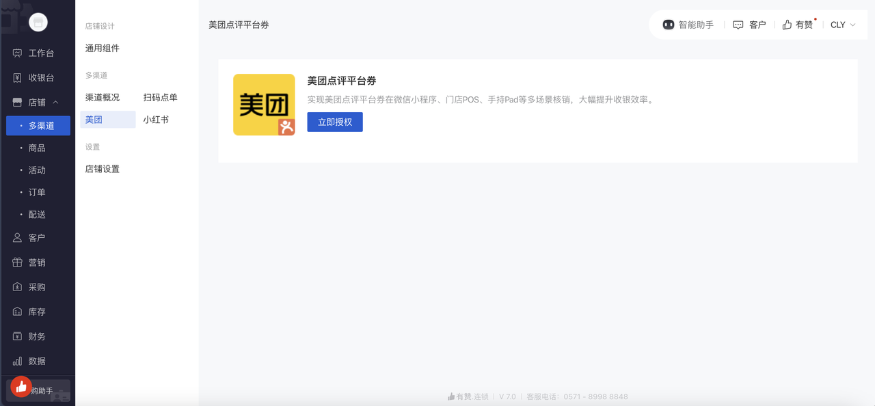This screenshot has width=875, height=406.
Task: Open the CLY account dropdown
Action: (843, 25)
